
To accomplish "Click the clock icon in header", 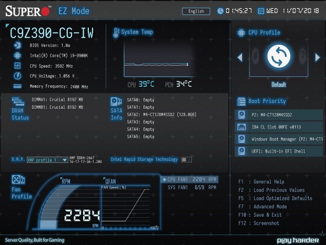I will (220, 11).
